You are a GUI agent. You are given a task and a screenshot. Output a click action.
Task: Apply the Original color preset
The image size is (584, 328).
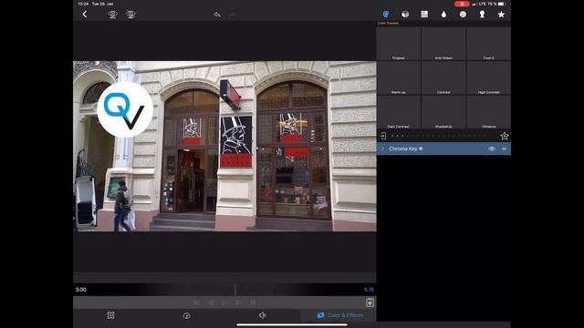pyautogui.click(x=399, y=44)
